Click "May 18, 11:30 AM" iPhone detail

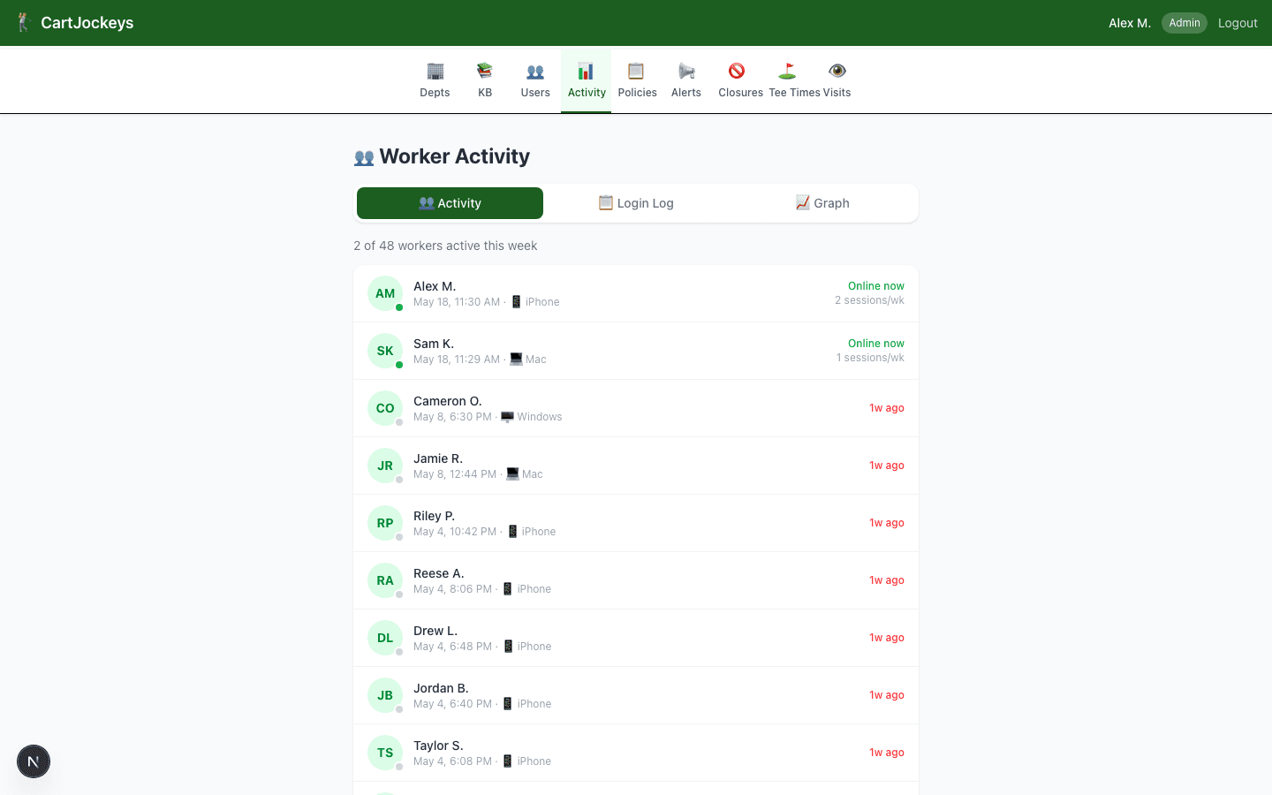pyautogui.click(x=487, y=302)
